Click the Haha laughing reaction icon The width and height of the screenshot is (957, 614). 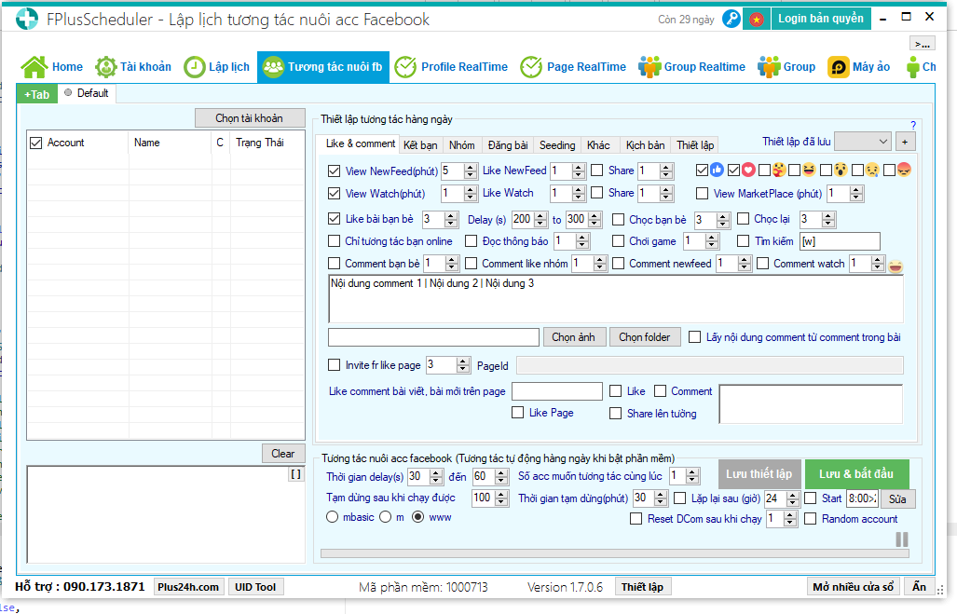pos(809,171)
